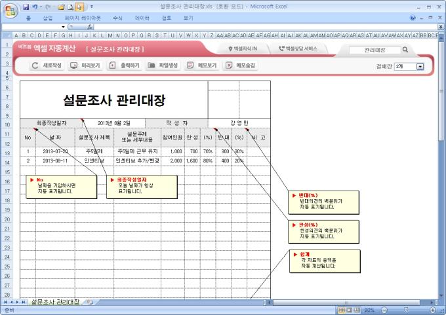The image size is (446, 315).
Task: Click the zoom in plus button
Action: click(433, 310)
